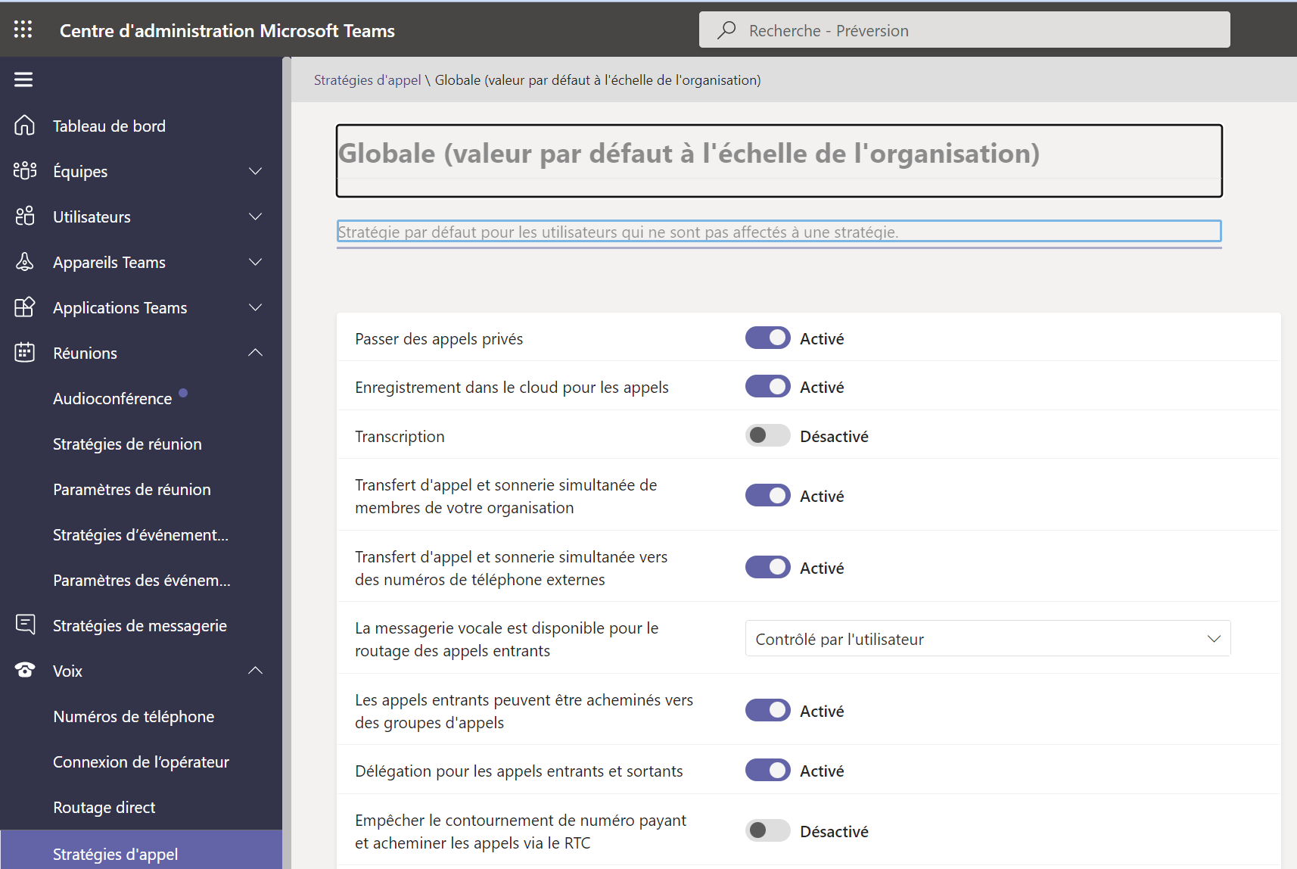Image resolution: width=1297 pixels, height=869 pixels.
Task: Click the Stratégies de messagerie chat icon
Action: 25,625
